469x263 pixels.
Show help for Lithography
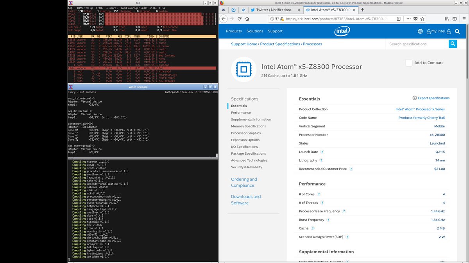tap(321, 160)
